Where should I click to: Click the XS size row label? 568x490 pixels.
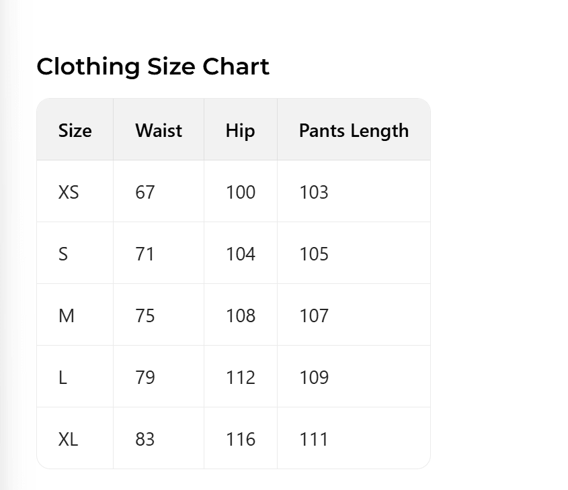(69, 193)
